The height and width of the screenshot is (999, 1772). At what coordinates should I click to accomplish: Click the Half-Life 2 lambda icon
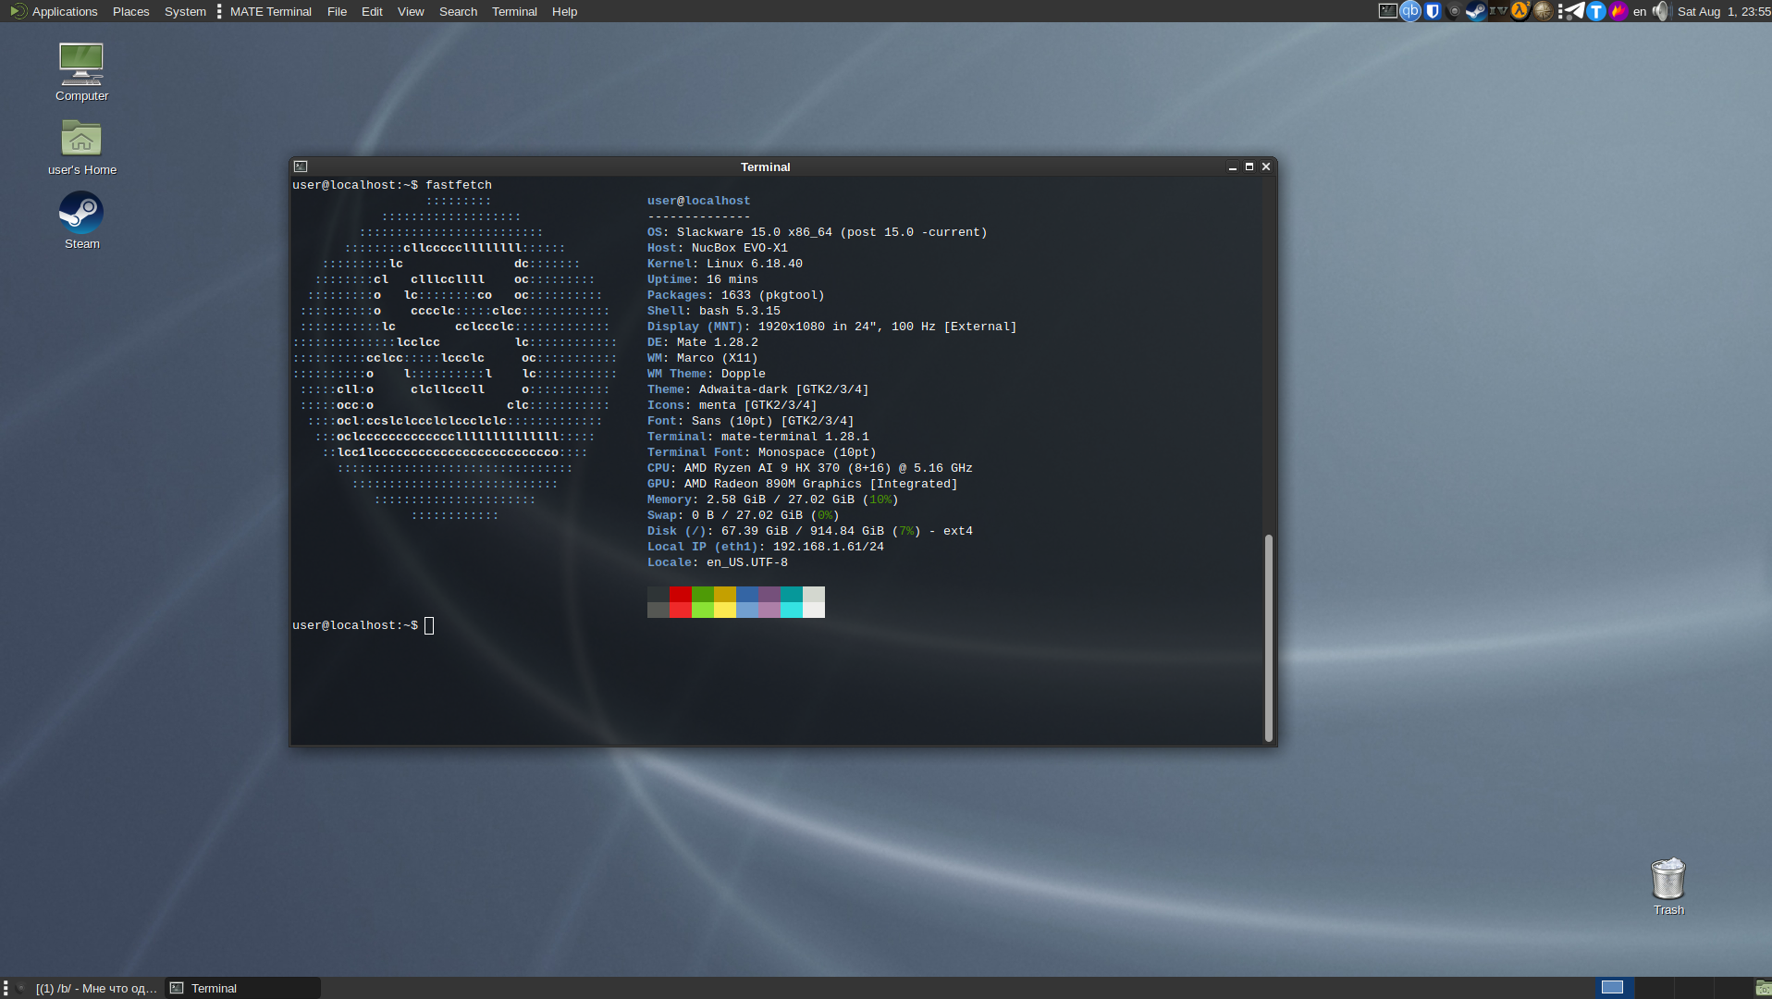click(1520, 11)
